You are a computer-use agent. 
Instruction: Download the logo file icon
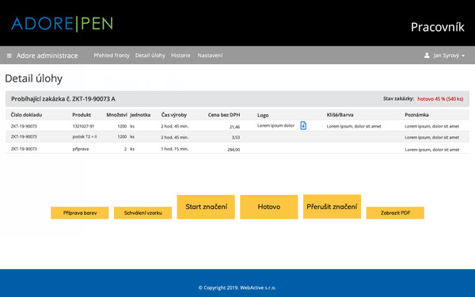pyautogui.click(x=303, y=125)
